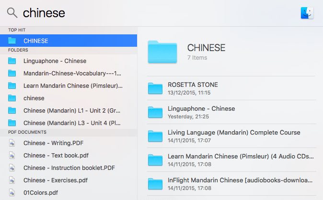The image size is (323, 200).
Task: Click the Linguaphone folder icon in preview pane
Action: 155,112
